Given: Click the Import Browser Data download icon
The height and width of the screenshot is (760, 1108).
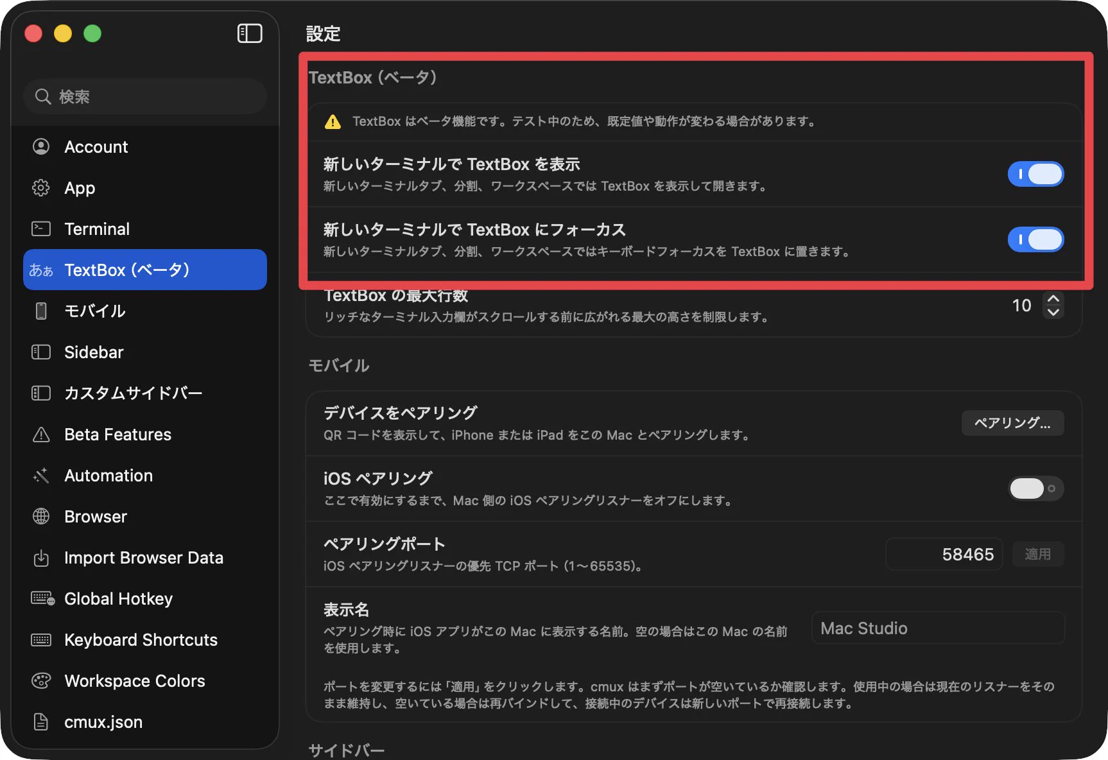Looking at the screenshot, I should (41, 558).
